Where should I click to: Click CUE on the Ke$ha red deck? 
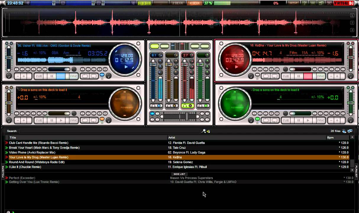tap(286, 76)
